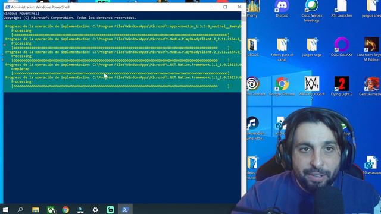This screenshot has height=214, width=381.
Task: Open Settings gear on the taskbar
Action: [95, 210]
